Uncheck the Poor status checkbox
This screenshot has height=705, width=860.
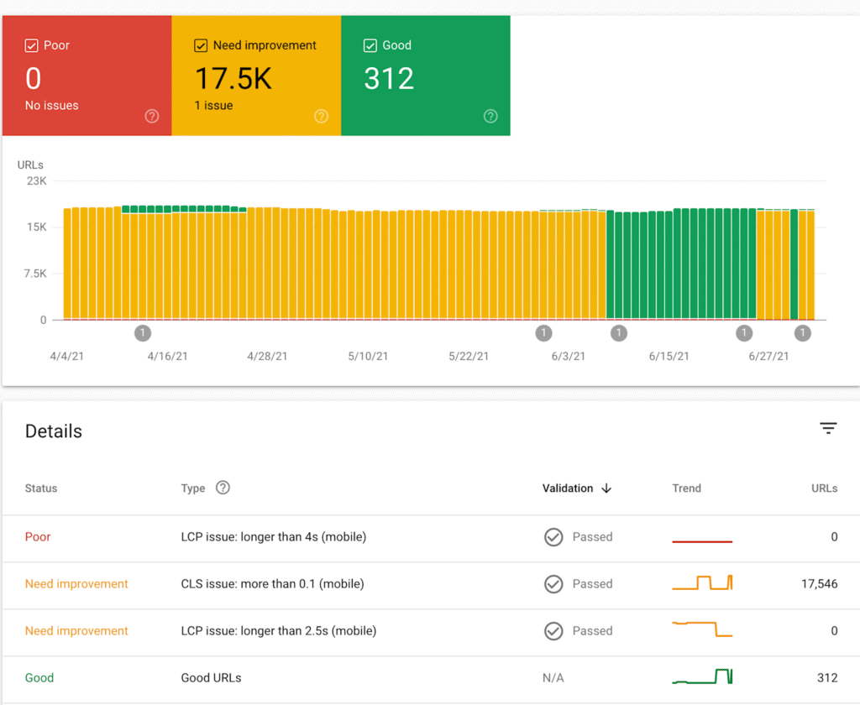click(33, 45)
